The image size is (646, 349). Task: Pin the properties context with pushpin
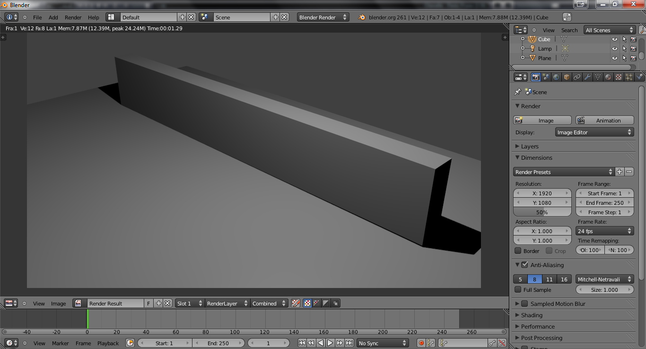(518, 92)
